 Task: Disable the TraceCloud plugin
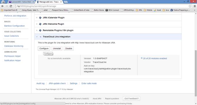(69, 48)
